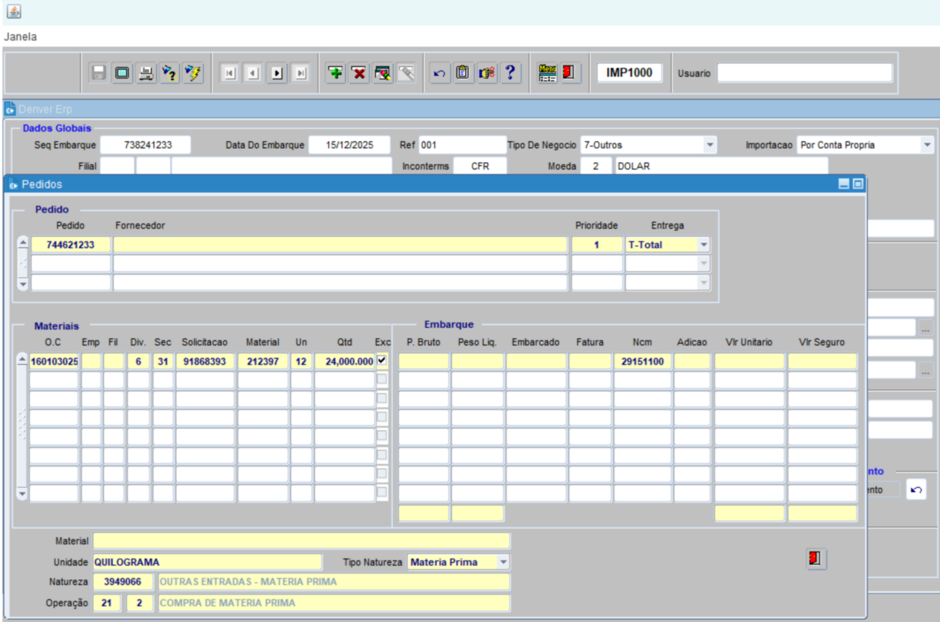The height and width of the screenshot is (622, 940).
Task: Click the print icon in the toolbar
Action: tap(146, 73)
